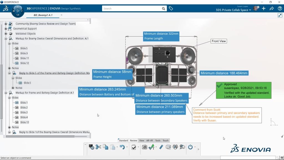Switch to the Tools tab
This screenshot has height=160, width=284.
(x=158, y=140)
